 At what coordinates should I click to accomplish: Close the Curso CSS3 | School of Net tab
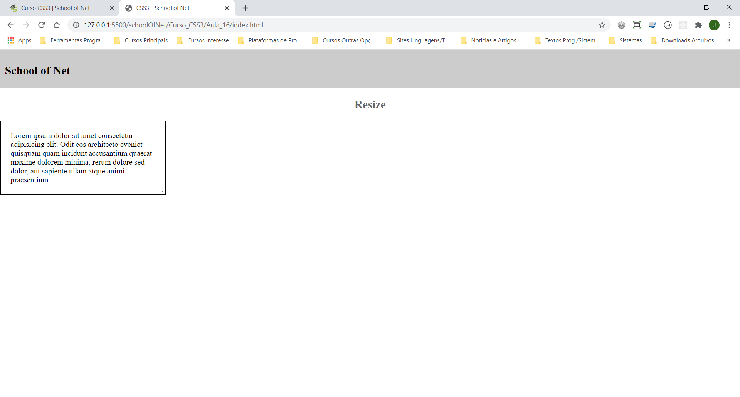tap(112, 8)
